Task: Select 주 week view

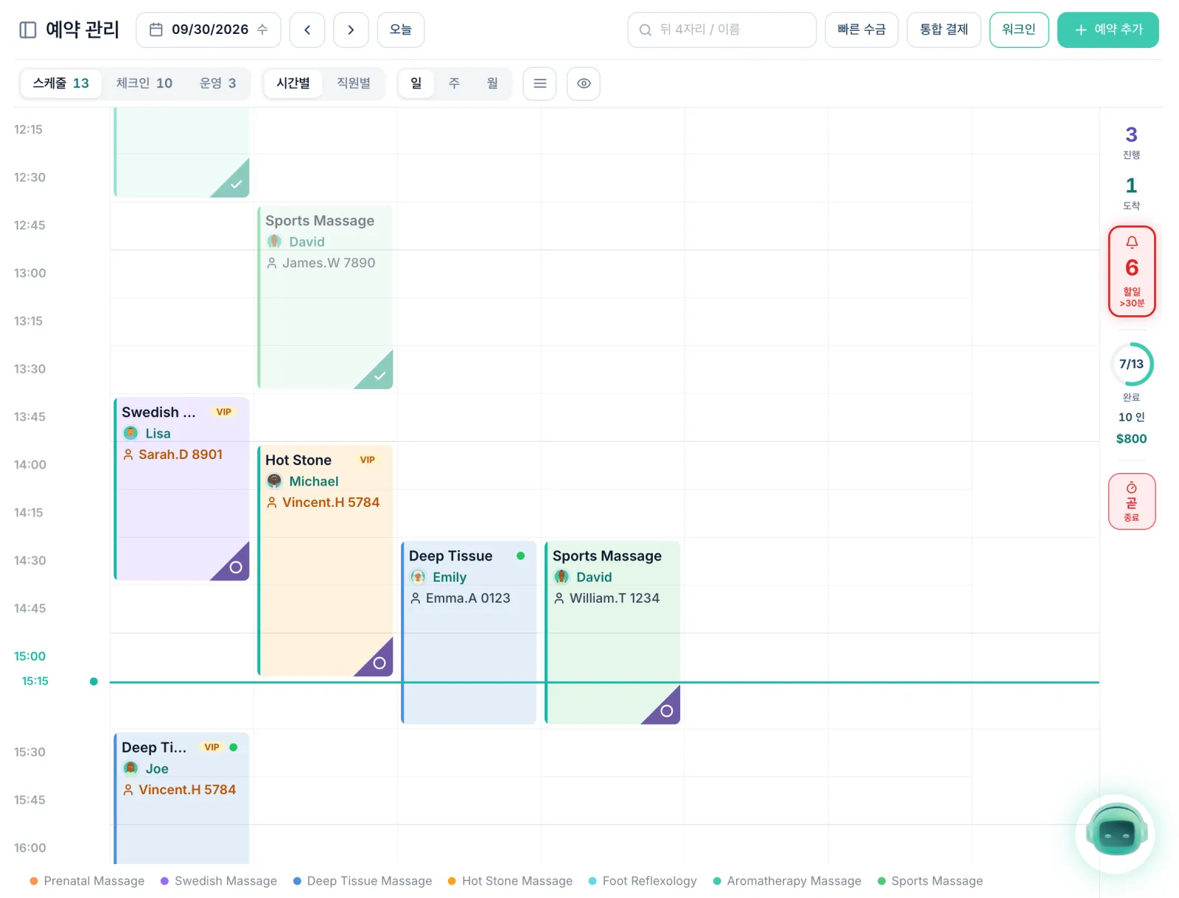Action: 455,83
